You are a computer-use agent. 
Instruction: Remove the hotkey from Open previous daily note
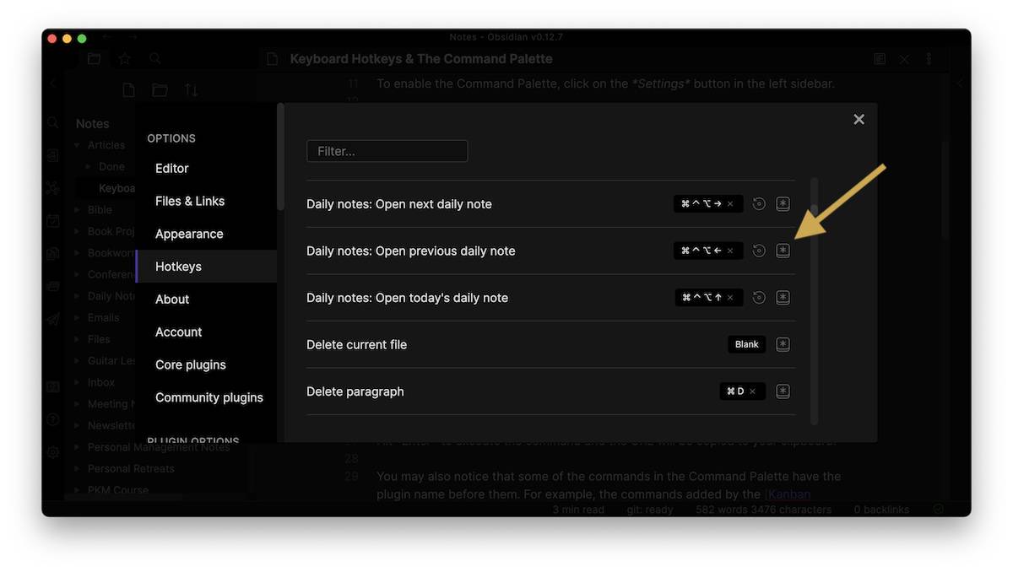click(x=730, y=251)
